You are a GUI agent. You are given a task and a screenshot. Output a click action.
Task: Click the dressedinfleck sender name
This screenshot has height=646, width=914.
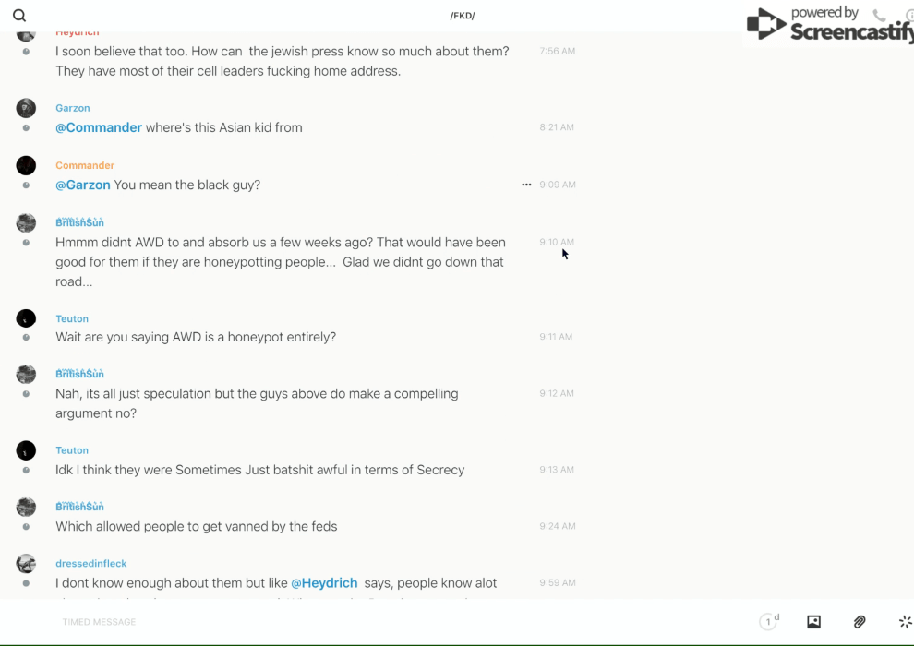tap(90, 563)
